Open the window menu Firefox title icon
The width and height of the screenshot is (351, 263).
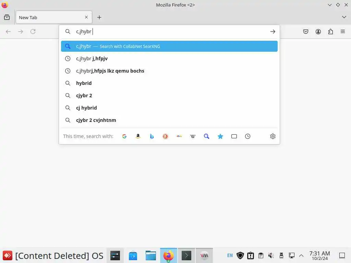tap(4, 5)
